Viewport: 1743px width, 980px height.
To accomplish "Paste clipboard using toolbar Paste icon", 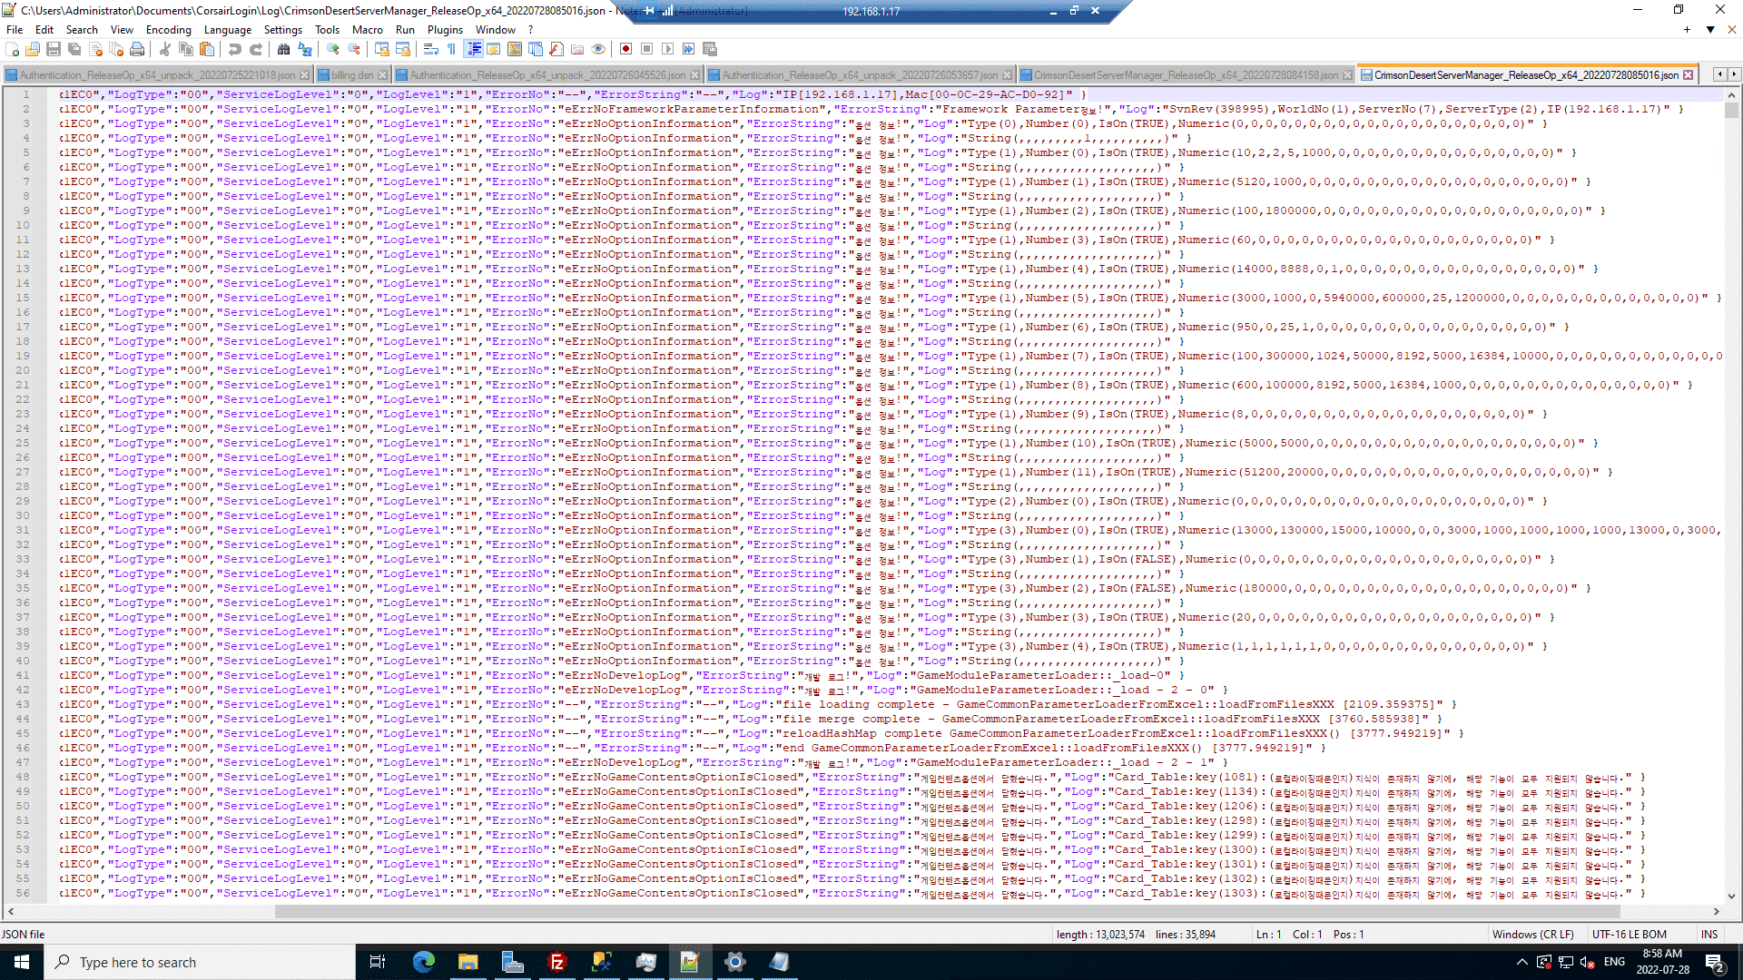I will coord(207,49).
